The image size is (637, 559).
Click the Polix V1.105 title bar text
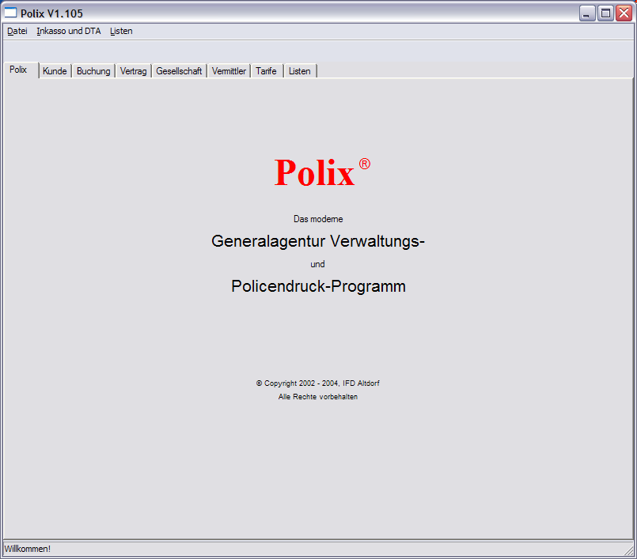[x=51, y=13]
